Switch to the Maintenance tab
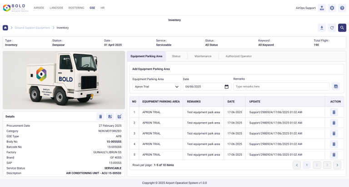 (203, 56)
